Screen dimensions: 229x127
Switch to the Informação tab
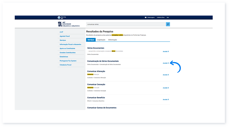[x=112, y=40]
